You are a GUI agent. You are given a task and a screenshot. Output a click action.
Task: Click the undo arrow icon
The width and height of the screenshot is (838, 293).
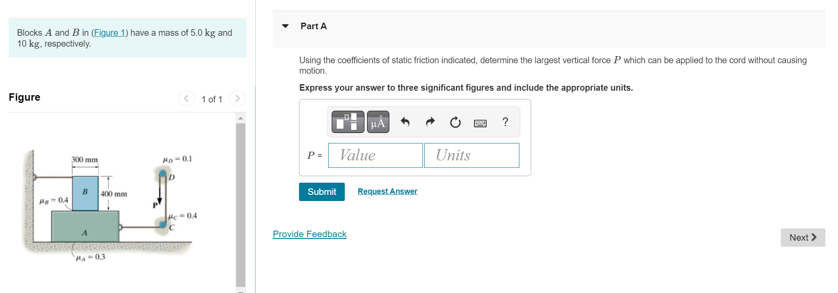[x=405, y=122]
